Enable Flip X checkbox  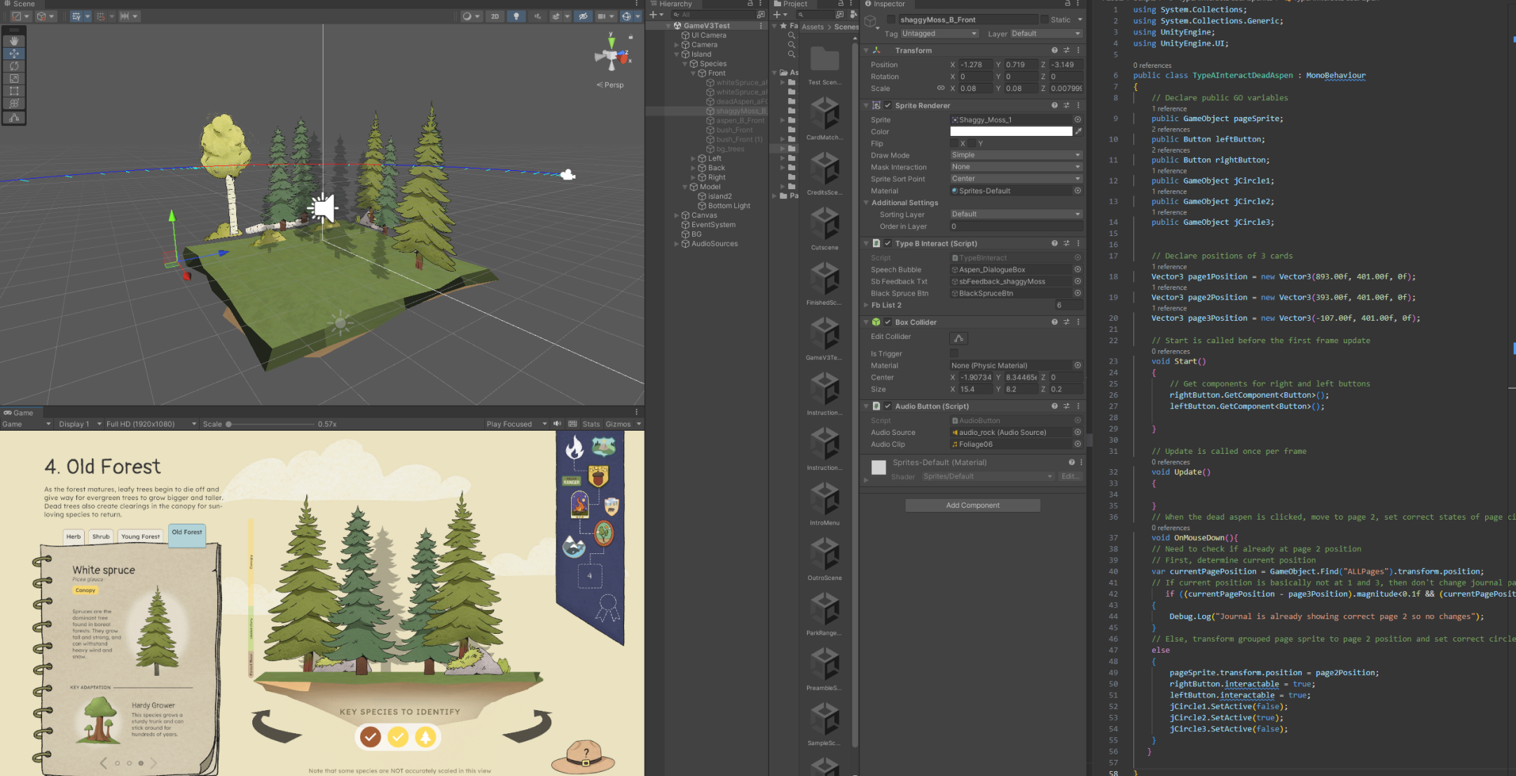[x=954, y=144]
